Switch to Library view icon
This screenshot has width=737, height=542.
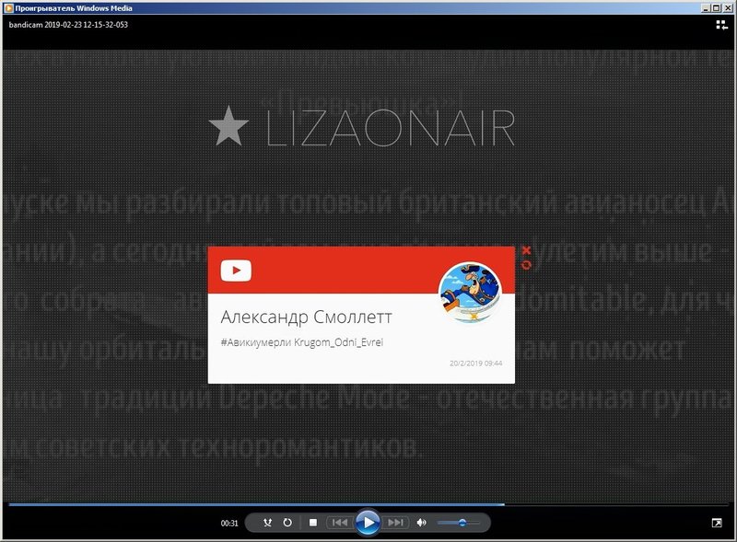[721, 25]
